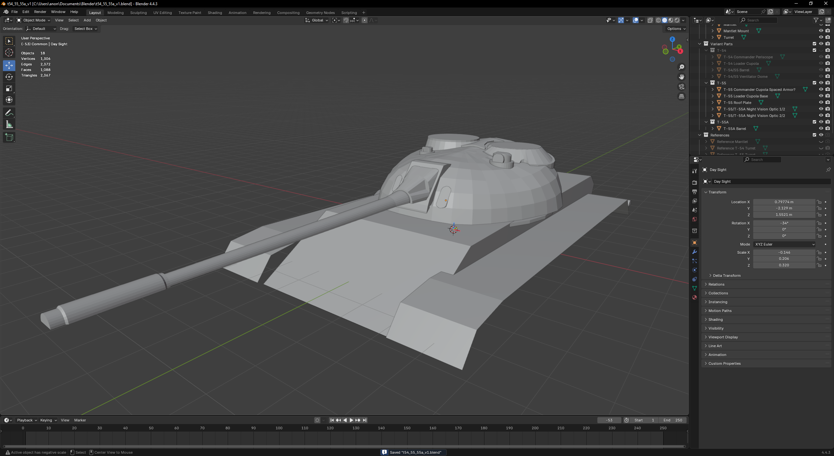Switch to the Shading workspace tab
The image size is (834, 456).
click(215, 13)
